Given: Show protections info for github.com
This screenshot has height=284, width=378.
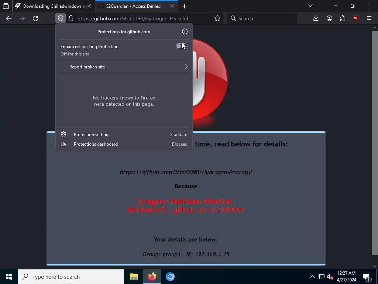Looking at the screenshot, I should pos(185,32).
